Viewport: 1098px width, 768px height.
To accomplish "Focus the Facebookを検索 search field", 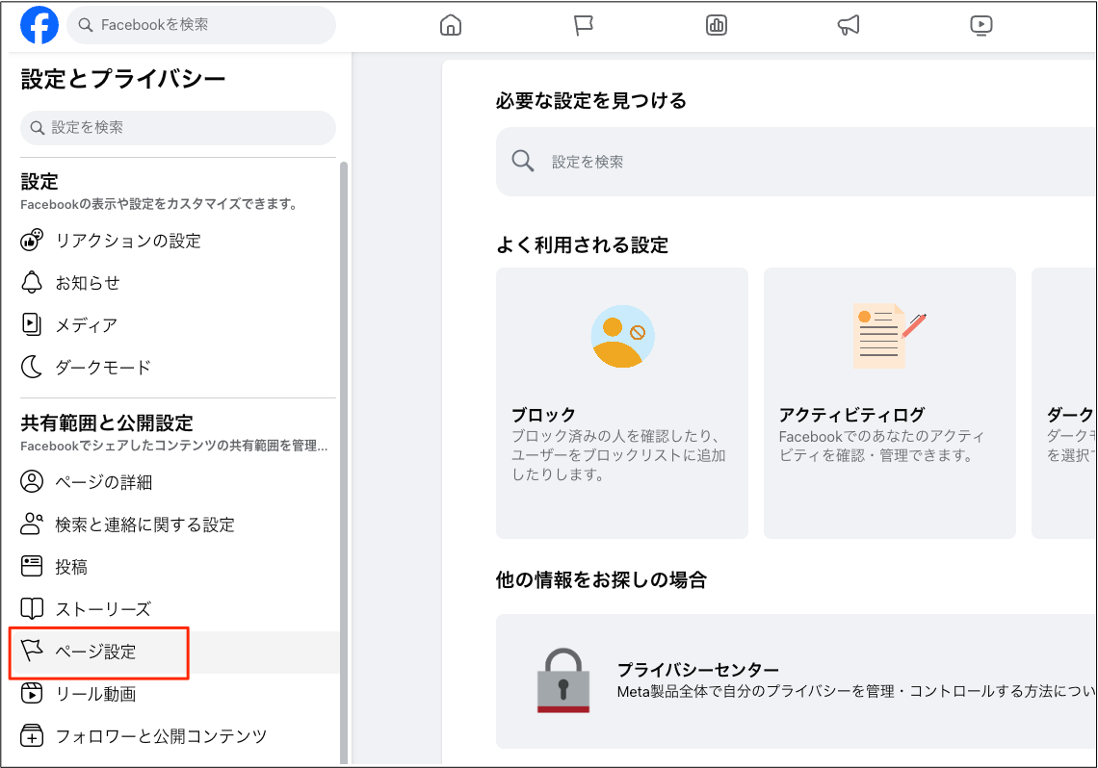I will tap(201, 25).
